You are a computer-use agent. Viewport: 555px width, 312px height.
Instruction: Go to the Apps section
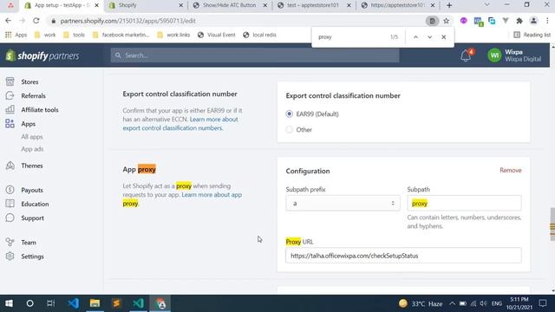[28, 124]
